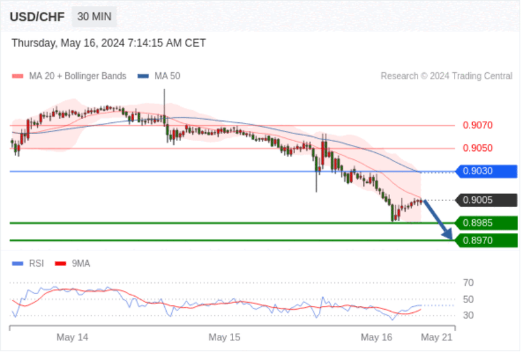Click the 0.9050 resistance level label
This screenshot has height=352, width=521.
coord(477,148)
